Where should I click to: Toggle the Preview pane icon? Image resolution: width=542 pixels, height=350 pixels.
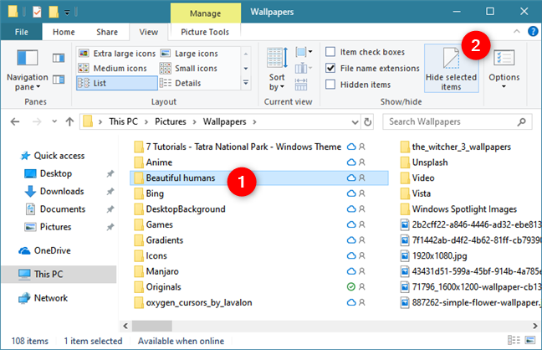point(59,58)
